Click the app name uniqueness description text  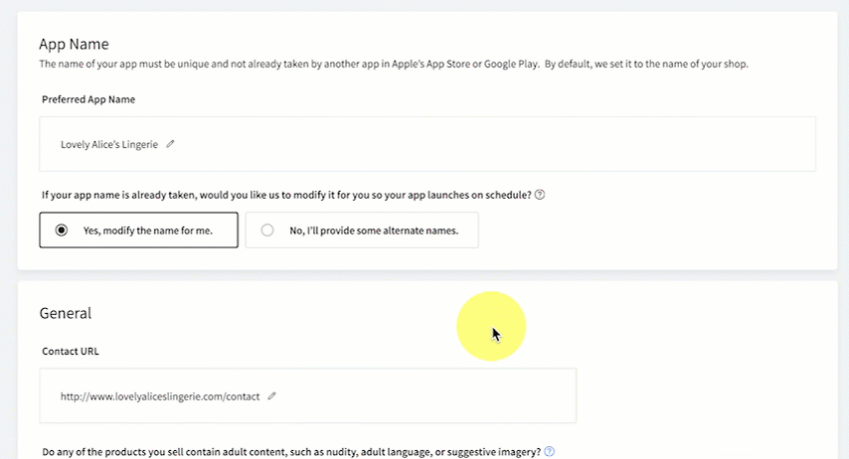(x=394, y=64)
